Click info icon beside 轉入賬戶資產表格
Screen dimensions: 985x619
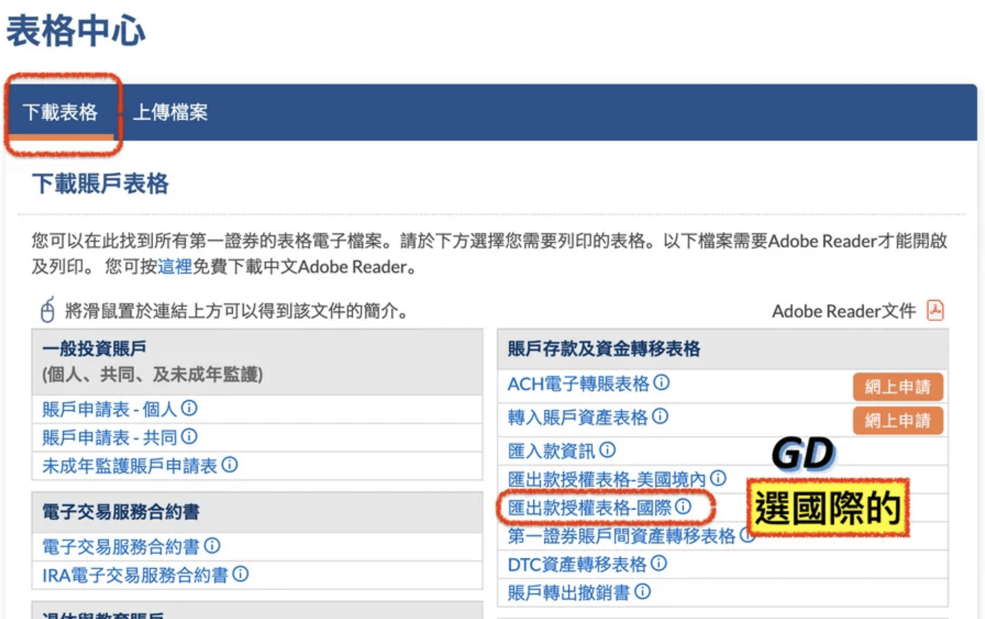[x=660, y=416]
